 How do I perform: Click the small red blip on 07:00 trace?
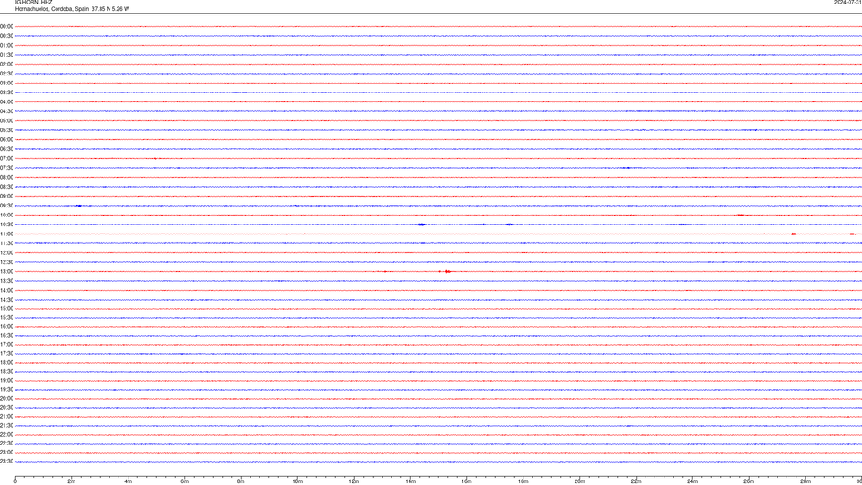pos(155,158)
